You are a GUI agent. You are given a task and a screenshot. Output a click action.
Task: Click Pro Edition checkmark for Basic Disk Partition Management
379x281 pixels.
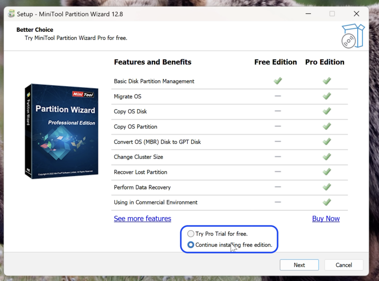(x=326, y=80)
